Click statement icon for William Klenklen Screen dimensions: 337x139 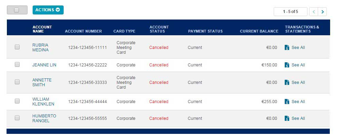287,102
